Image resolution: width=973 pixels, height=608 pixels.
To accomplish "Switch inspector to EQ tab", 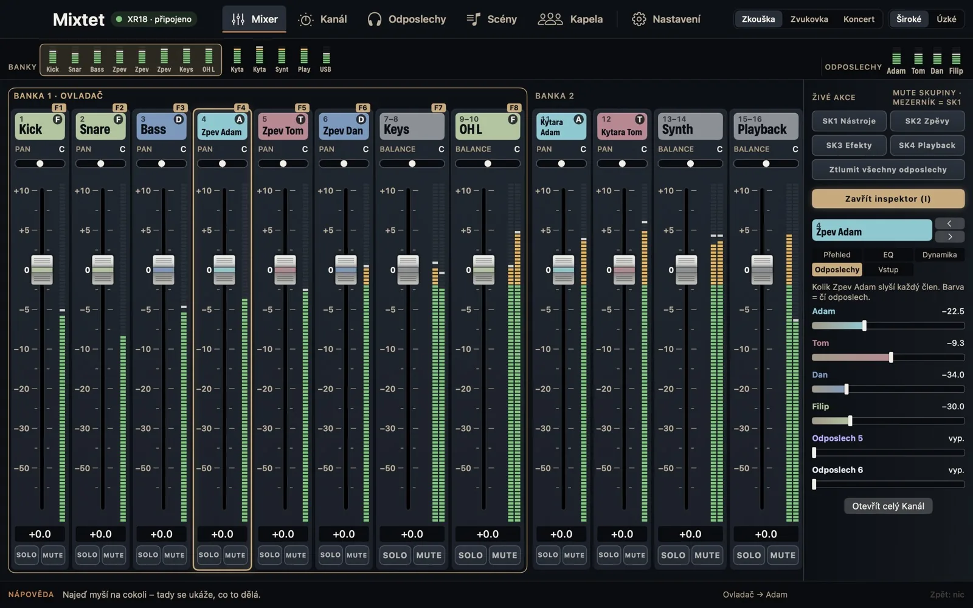I will click(x=888, y=255).
